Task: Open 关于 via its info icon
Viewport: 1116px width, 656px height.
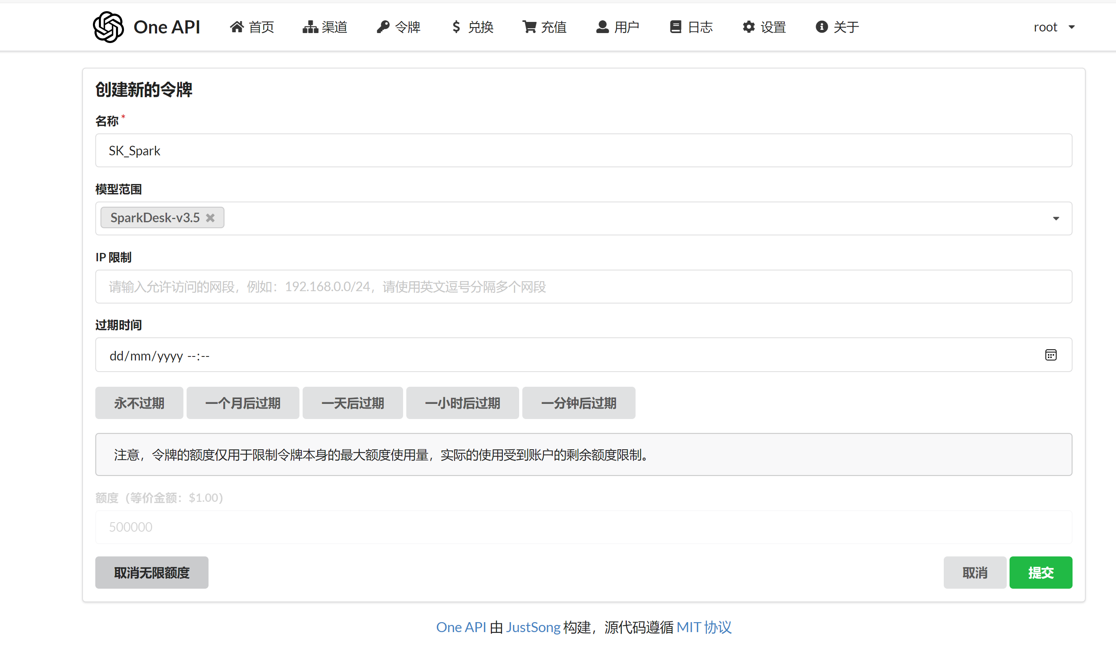Action: [821, 27]
